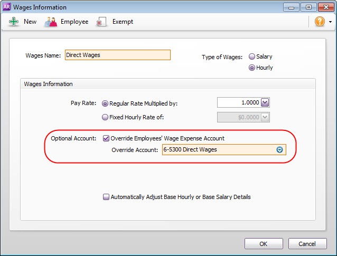The width and height of the screenshot is (337, 256).
Task: Select the Salary wage type
Action: coord(252,56)
